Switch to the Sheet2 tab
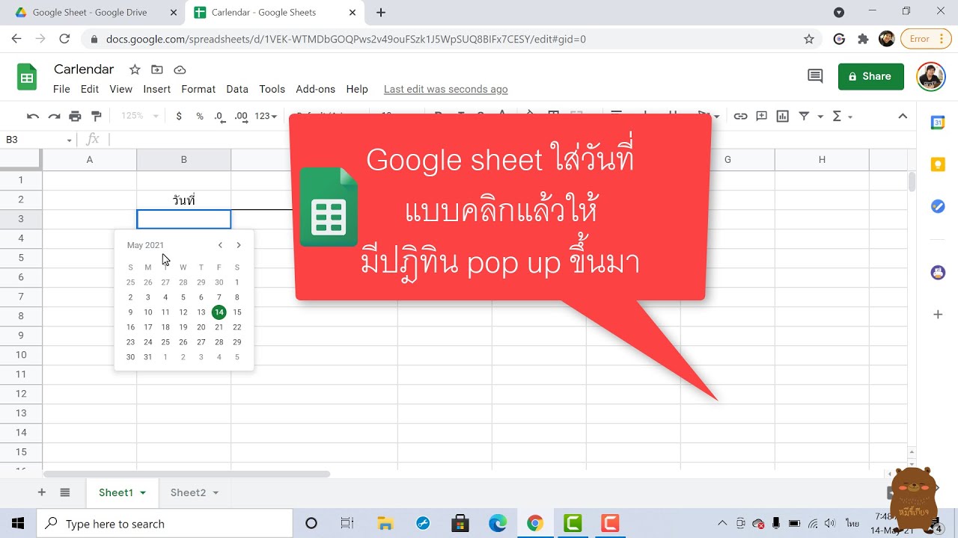The image size is (958, 538). pos(188,492)
